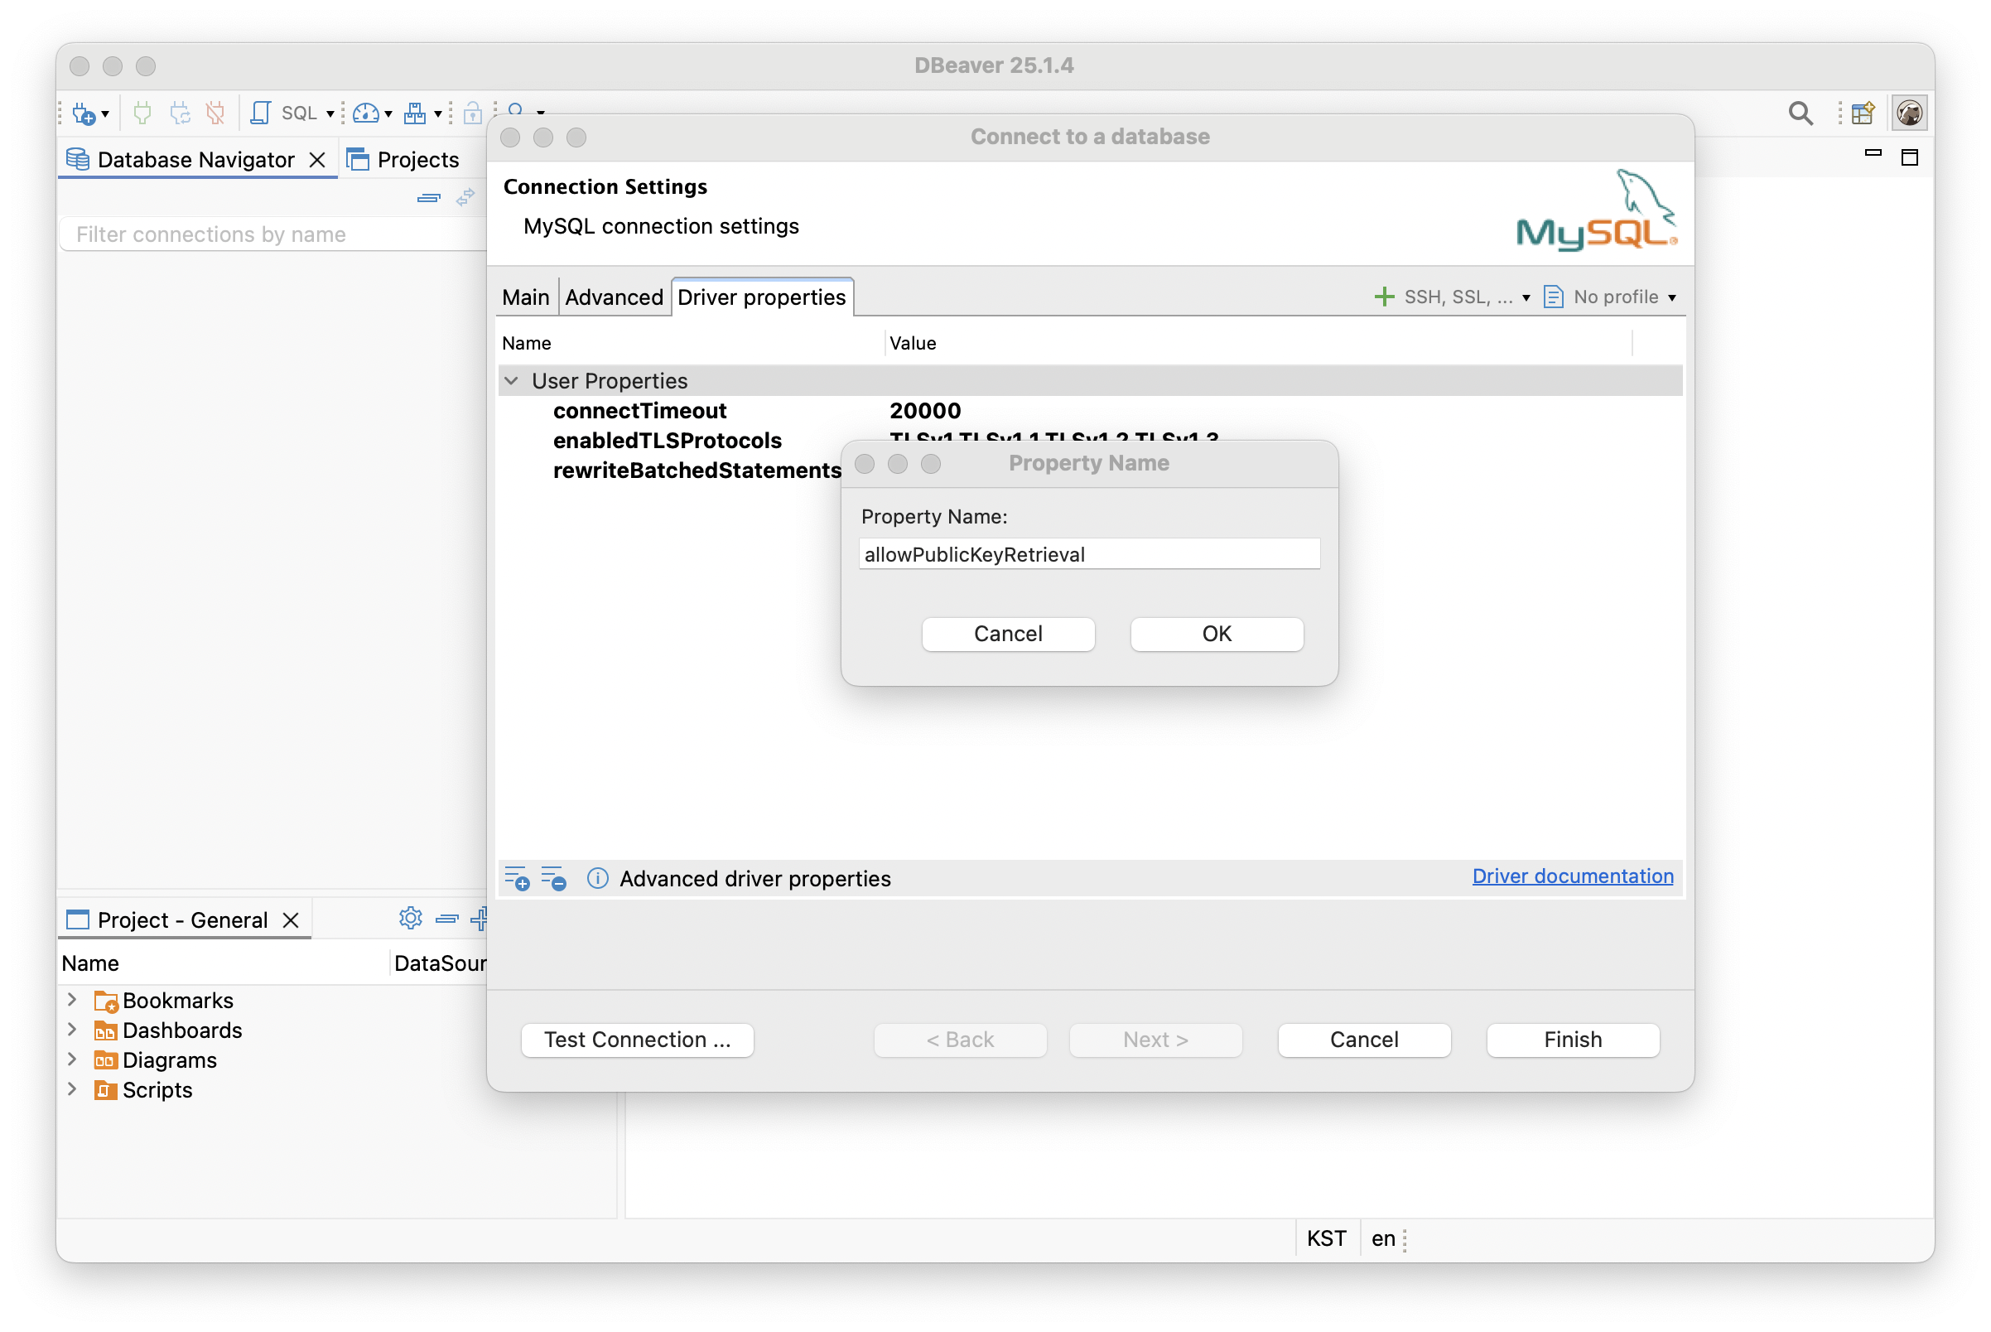Screen dimensions: 1991x1332
Task: Click add user property icon
Action: (517, 878)
